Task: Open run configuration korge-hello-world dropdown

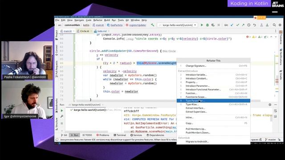Action: pyautogui.click(x=177, y=25)
